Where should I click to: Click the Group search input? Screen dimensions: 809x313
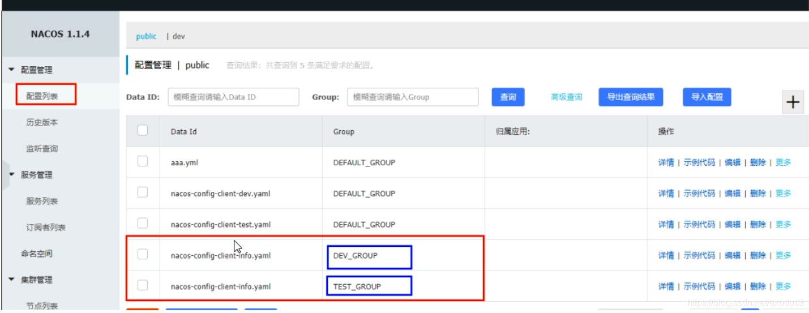pyautogui.click(x=413, y=97)
